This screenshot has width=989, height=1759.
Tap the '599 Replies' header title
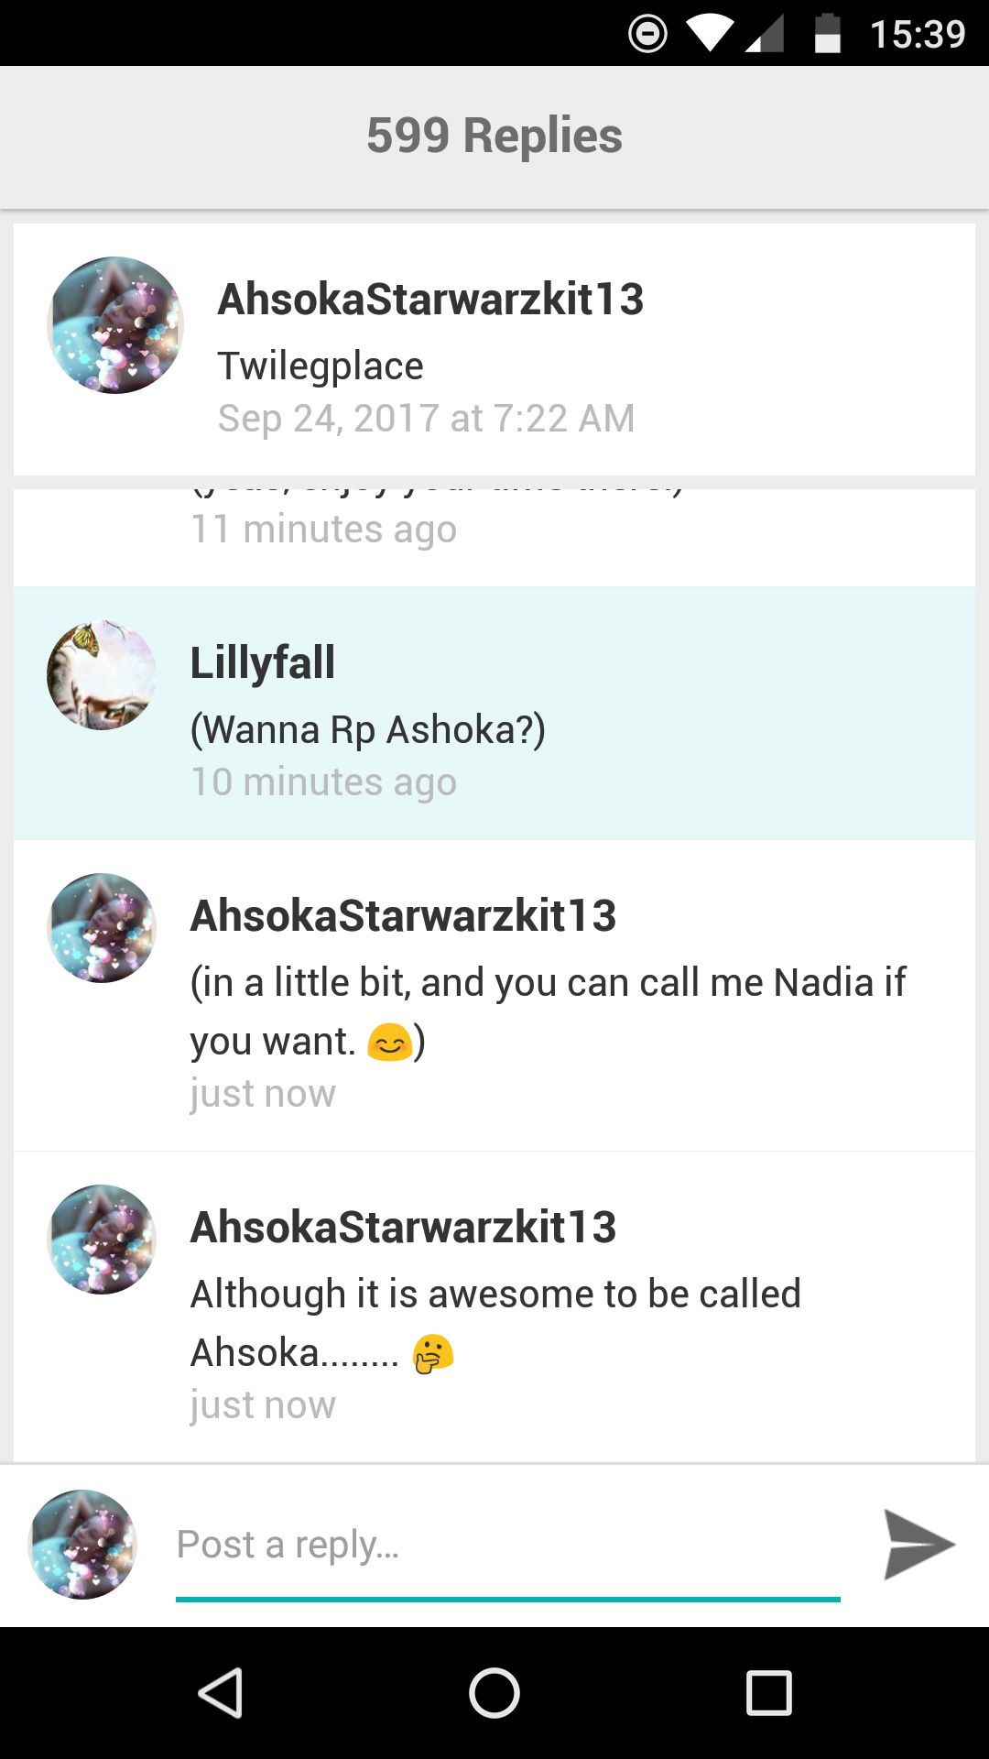[x=494, y=136]
